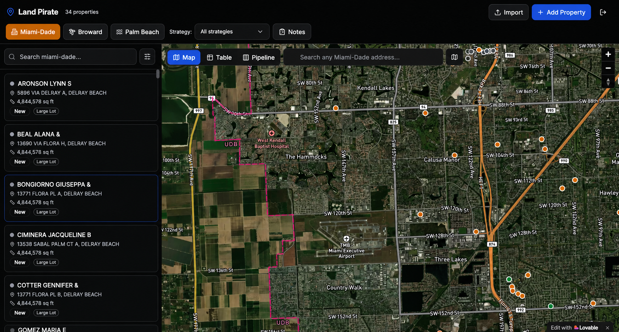Open the list filter options icon

(148, 57)
